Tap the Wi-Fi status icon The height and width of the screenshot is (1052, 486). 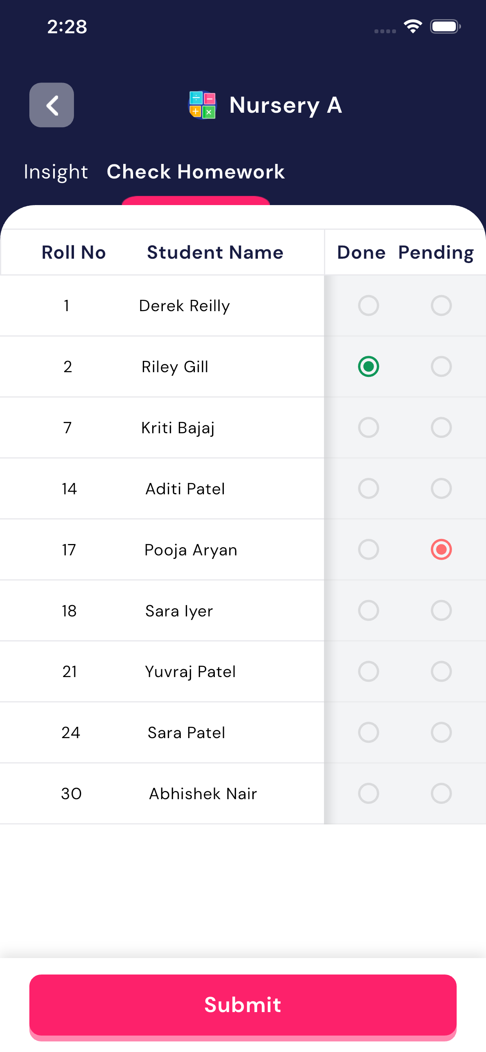pyautogui.click(x=412, y=27)
